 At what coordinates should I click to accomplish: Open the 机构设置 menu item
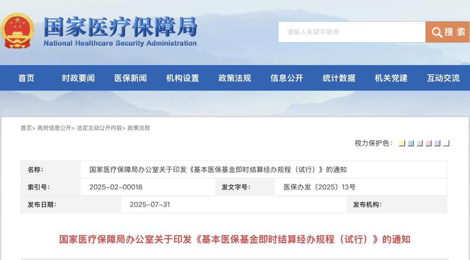pyautogui.click(x=182, y=78)
